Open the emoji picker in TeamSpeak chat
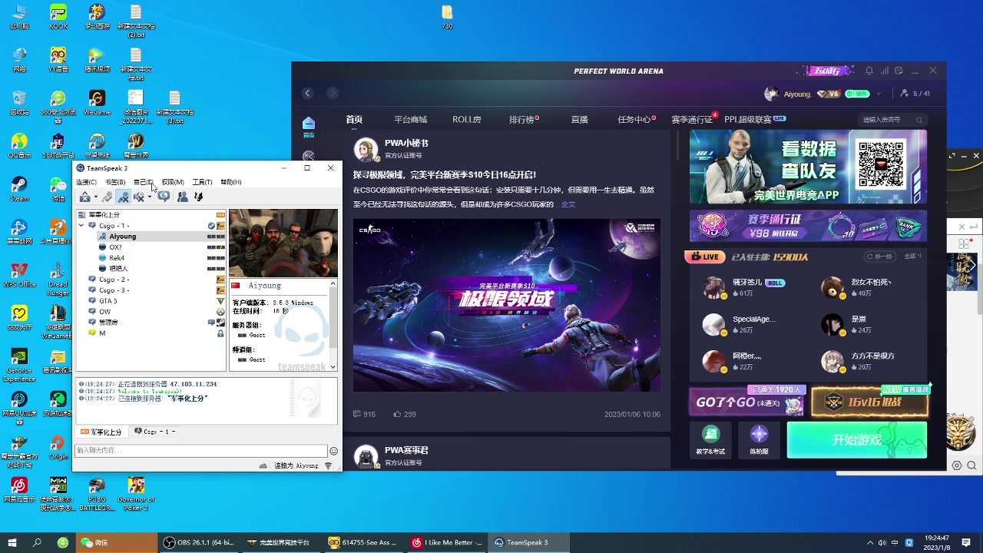The width and height of the screenshot is (983, 553). point(333,451)
